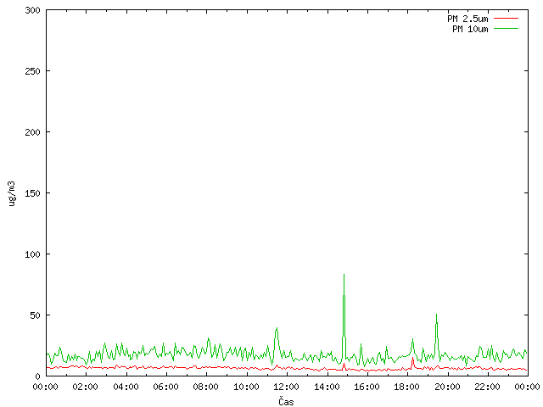543x407 pixels.
Task: Click the green legend line sample
Action: point(506,28)
